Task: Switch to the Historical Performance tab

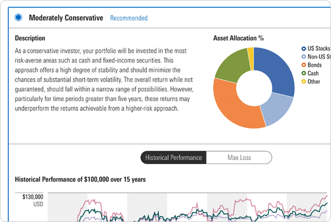Action: [173, 157]
